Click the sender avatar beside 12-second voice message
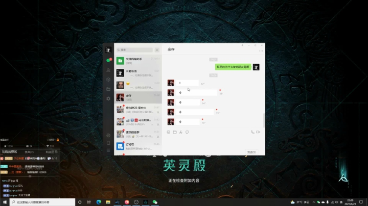368x206 pixels. (171, 83)
